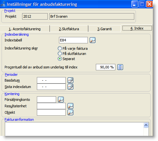Open Sista indexdatum date picker icon
Viewport: 158px width, 141px height.
tap(71, 87)
